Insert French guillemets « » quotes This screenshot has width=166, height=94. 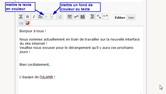(x=99, y=17)
